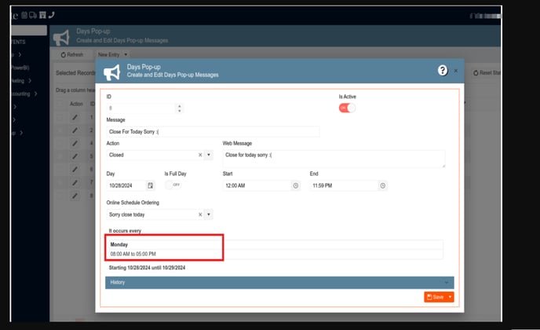Open the Action dropdown arrow

click(209, 156)
